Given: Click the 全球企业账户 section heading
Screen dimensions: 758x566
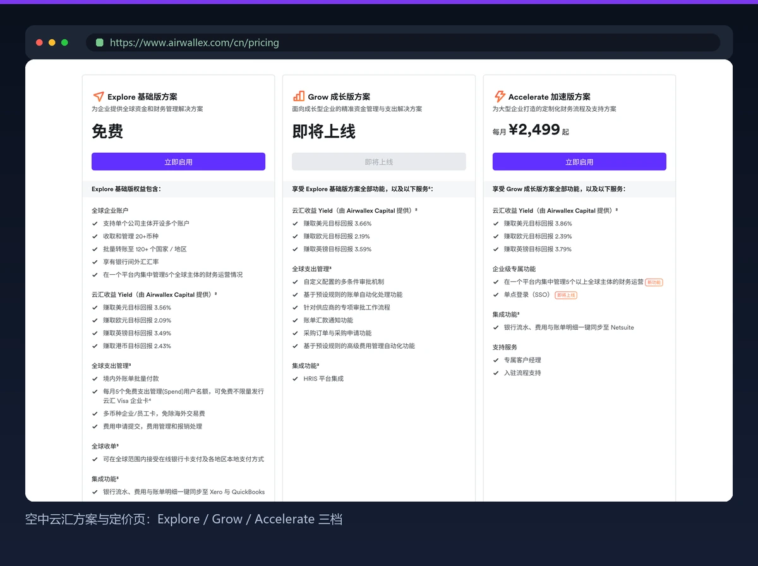Looking at the screenshot, I should click(111, 210).
